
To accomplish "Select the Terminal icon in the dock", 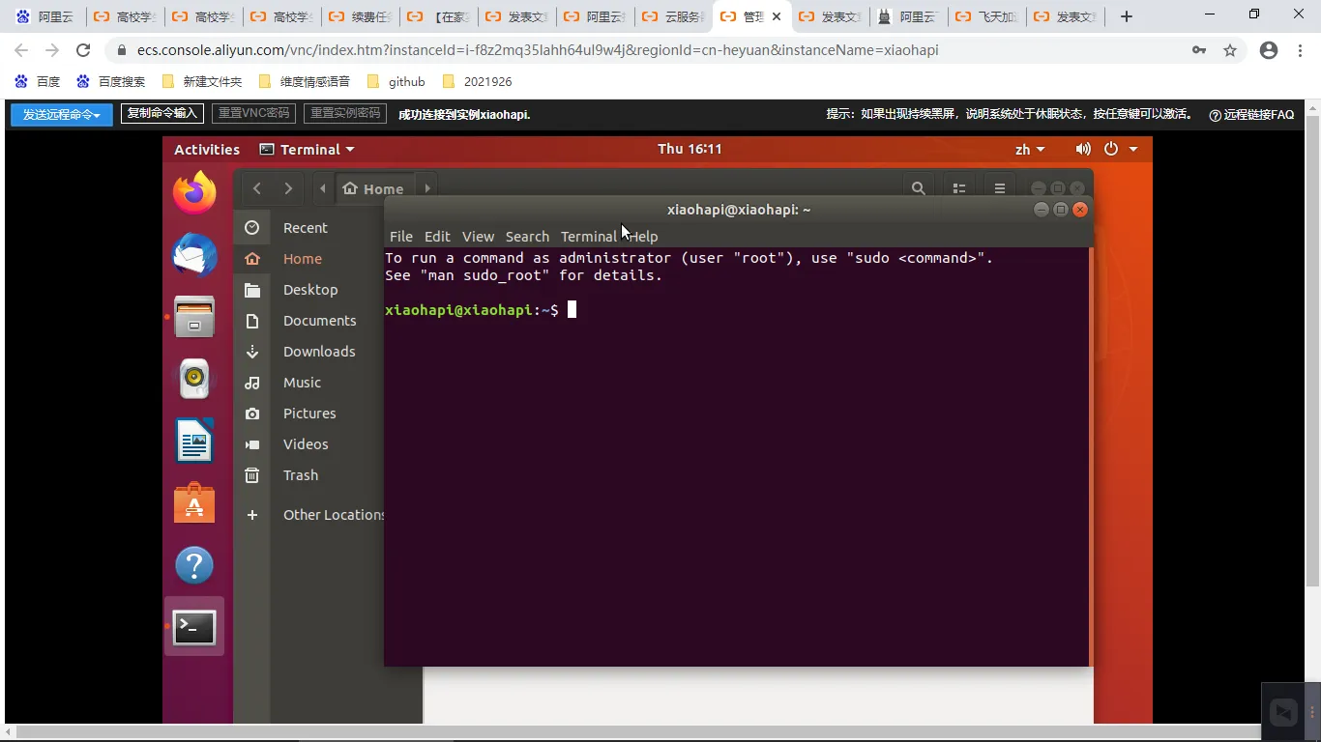I will pos(194,627).
